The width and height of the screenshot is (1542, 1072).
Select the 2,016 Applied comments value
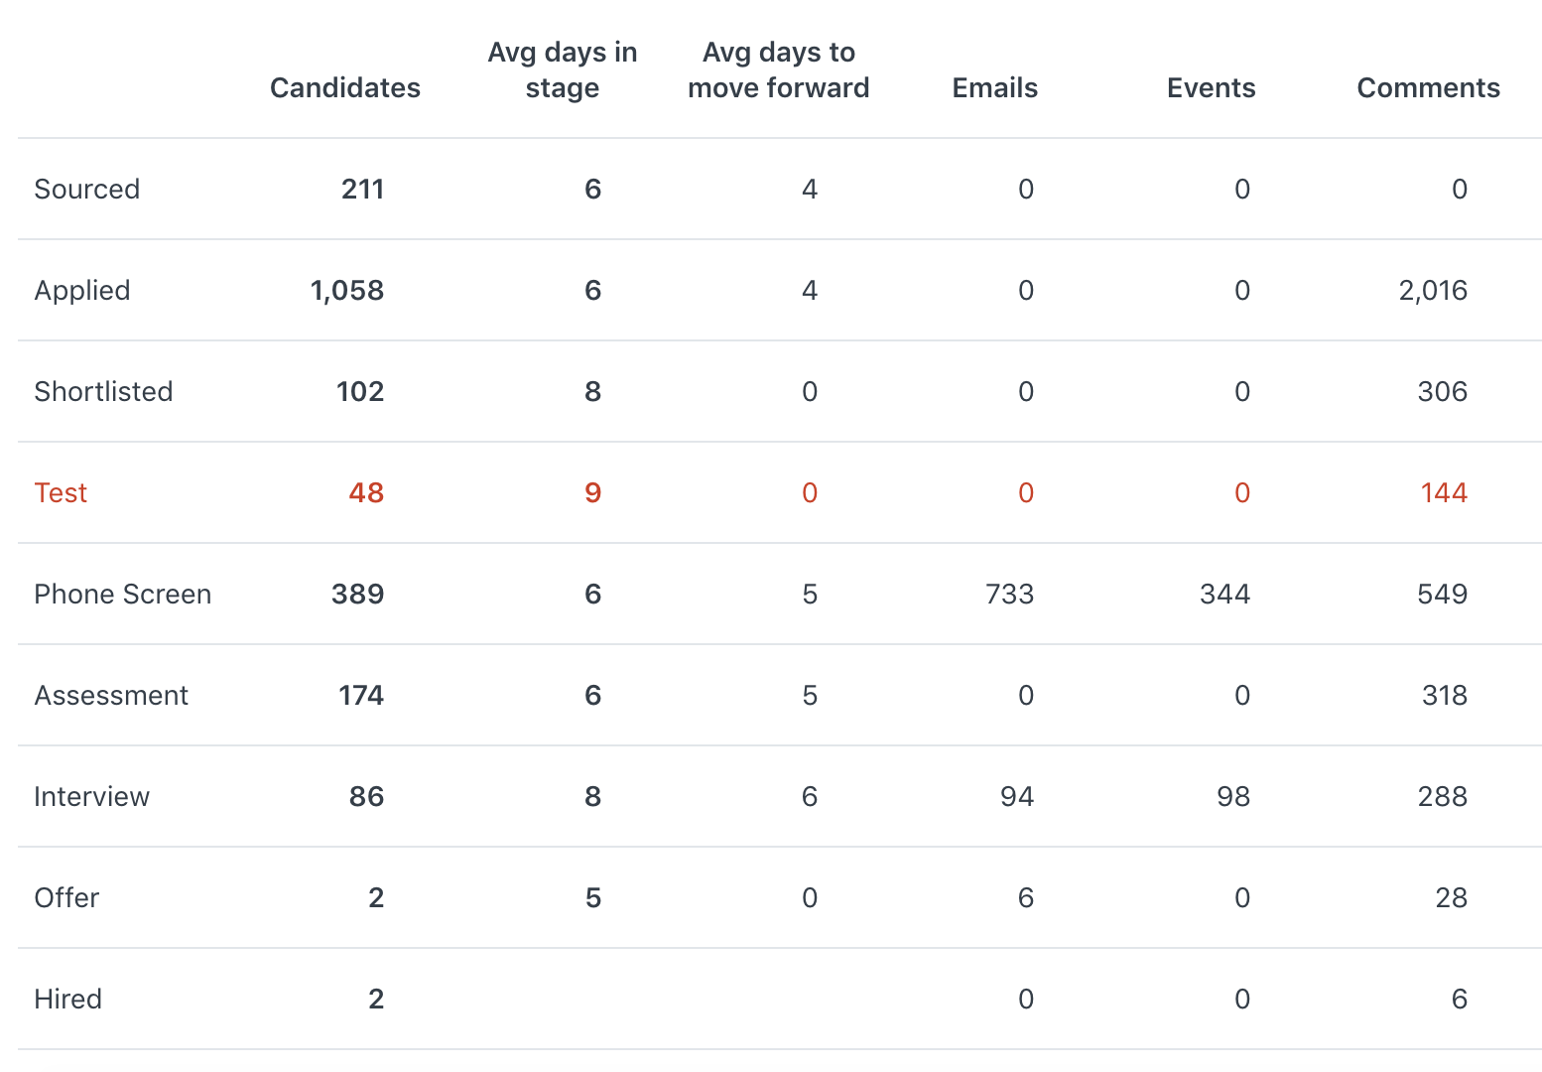(x=1433, y=291)
